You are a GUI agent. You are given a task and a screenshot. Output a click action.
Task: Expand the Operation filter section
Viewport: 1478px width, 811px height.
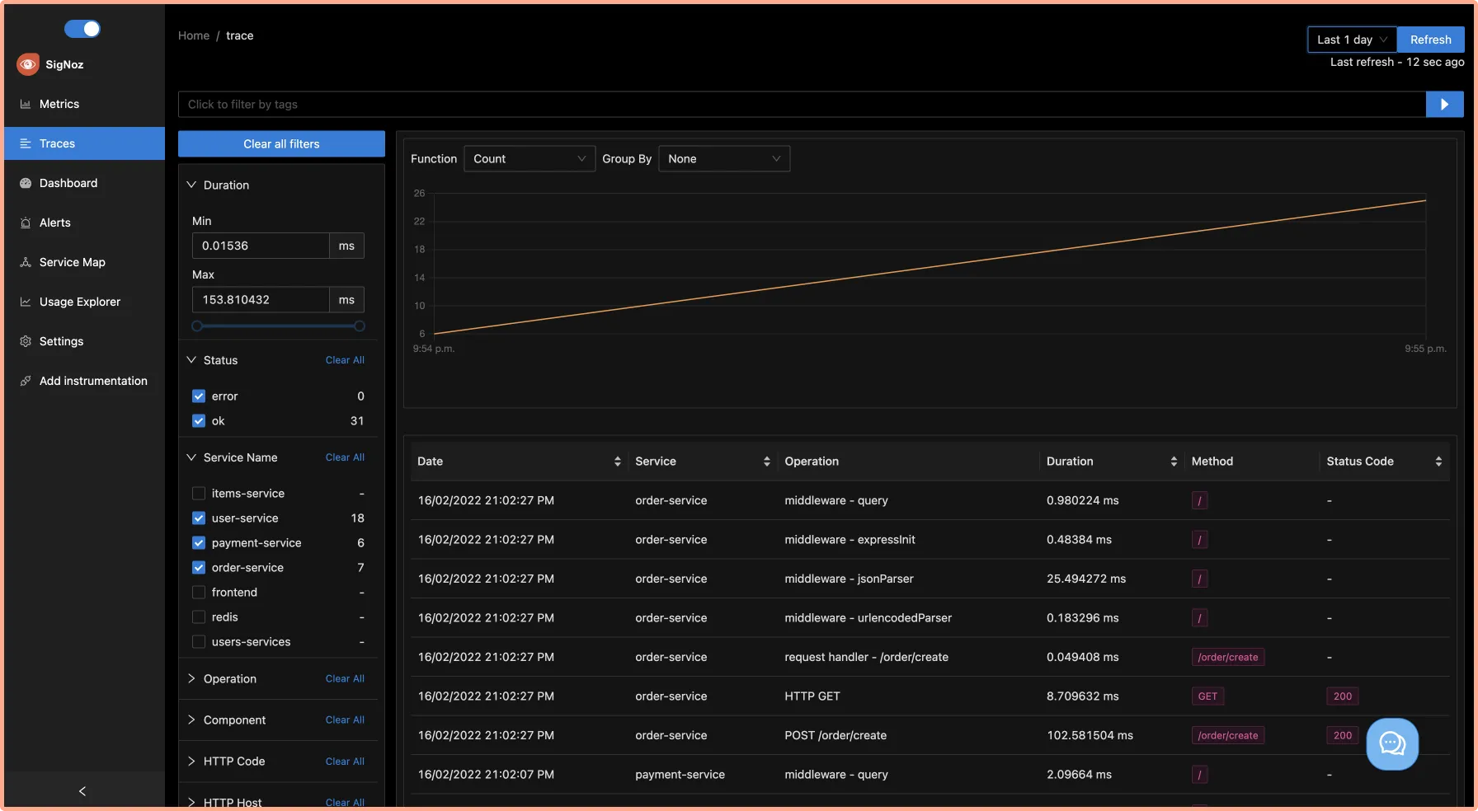point(191,679)
